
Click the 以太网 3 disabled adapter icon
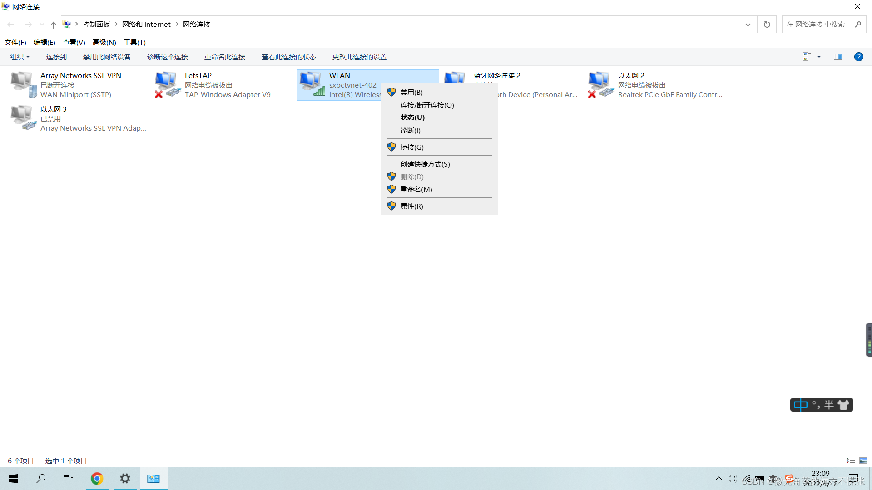pyautogui.click(x=24, y=118)
